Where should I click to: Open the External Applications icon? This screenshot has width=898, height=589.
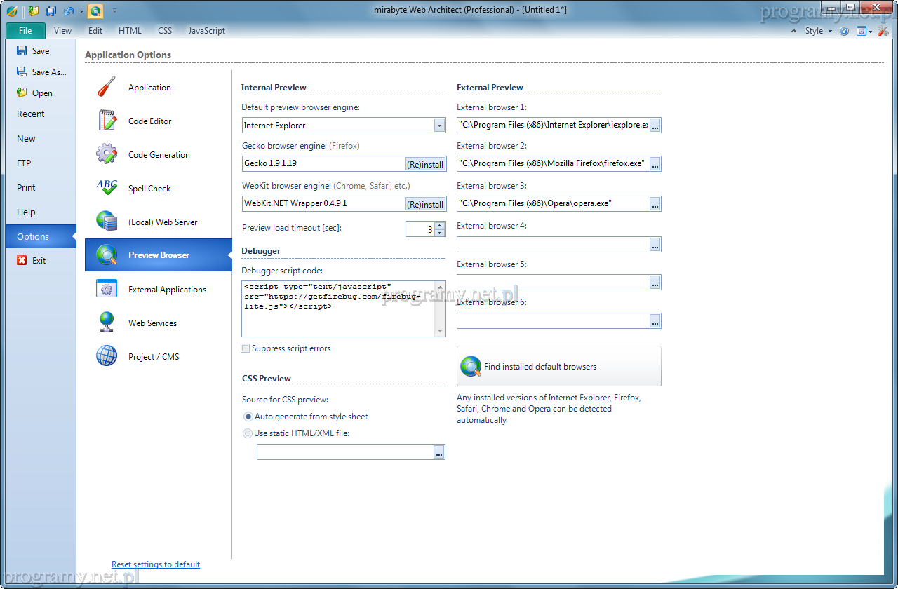(107, 289)
